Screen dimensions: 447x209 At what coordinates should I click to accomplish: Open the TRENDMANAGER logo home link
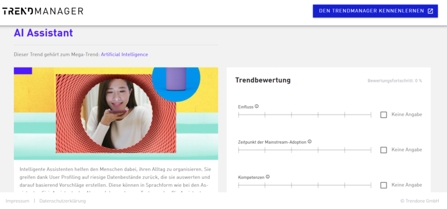coord(43,11)
